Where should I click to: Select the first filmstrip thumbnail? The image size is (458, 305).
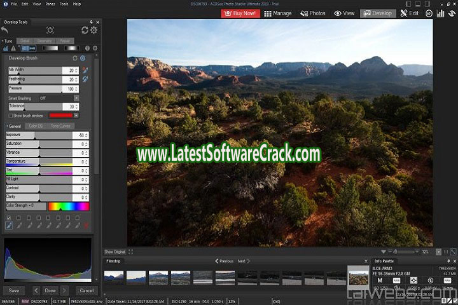click(114, 278)
